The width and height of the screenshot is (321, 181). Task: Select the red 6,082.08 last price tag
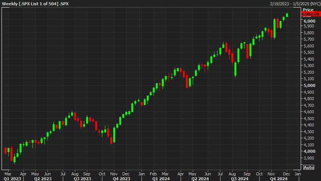point(310,14)
